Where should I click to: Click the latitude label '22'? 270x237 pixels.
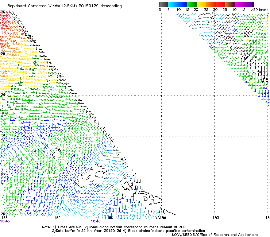pyautogui.click(x=3, y=175)
